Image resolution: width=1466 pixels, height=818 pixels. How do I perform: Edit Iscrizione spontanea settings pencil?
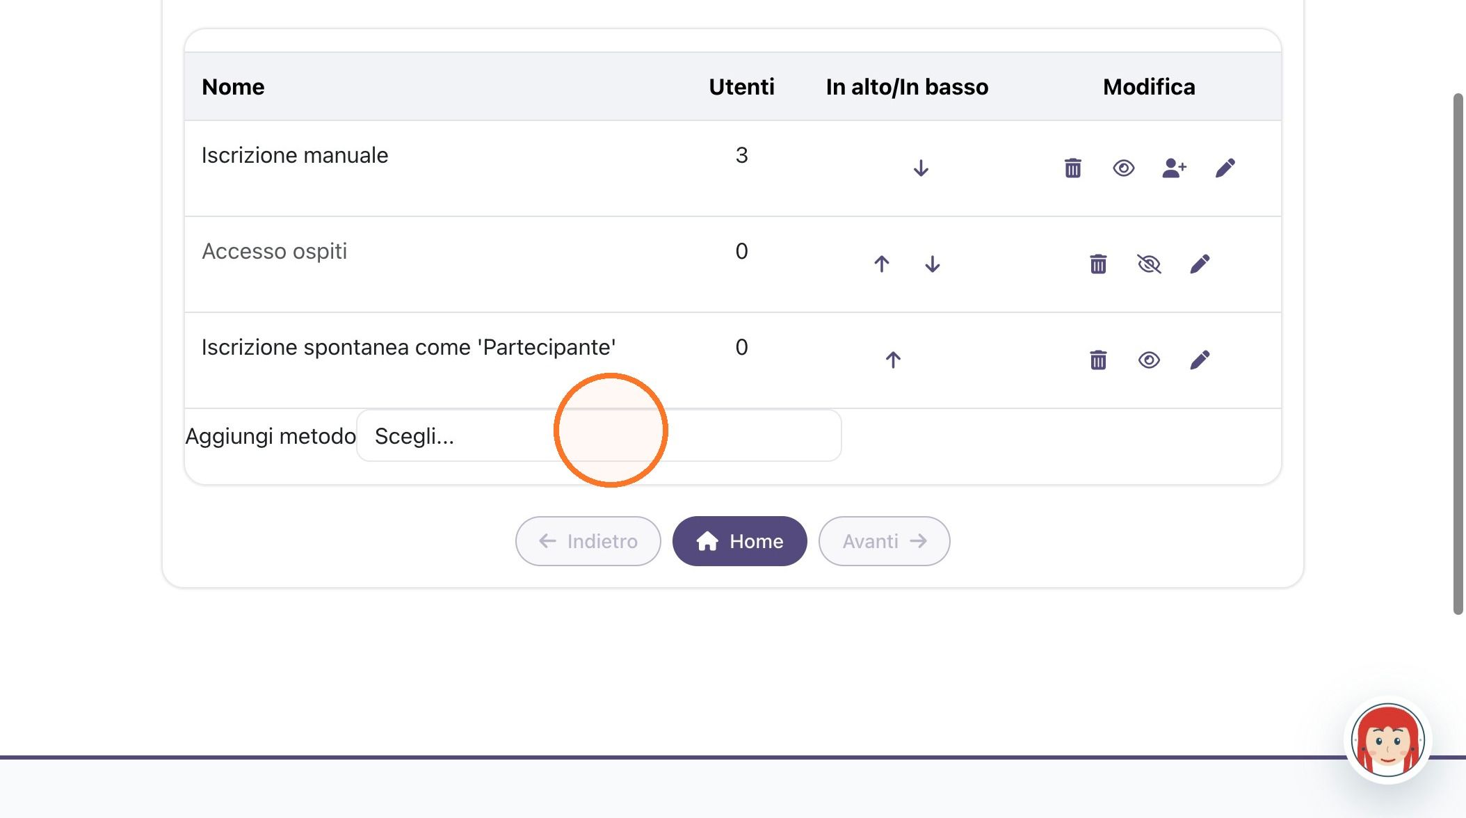click(x=1200, y=360)
